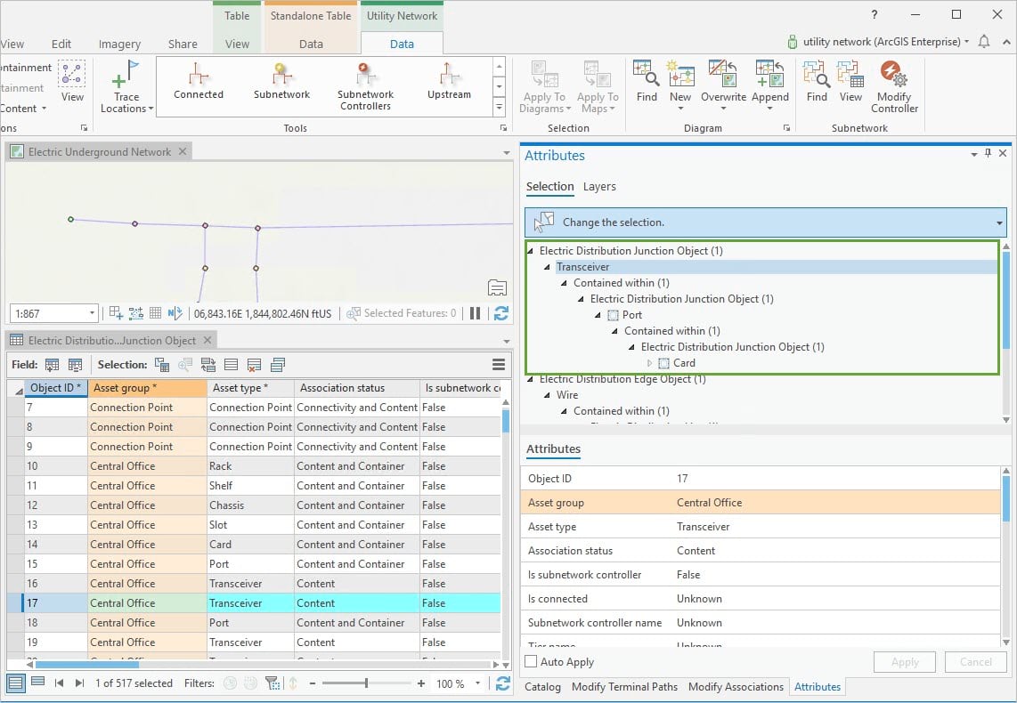Open the map catalog/contents overlay icon
This screenshot has height=703, width=1017.
497,287
